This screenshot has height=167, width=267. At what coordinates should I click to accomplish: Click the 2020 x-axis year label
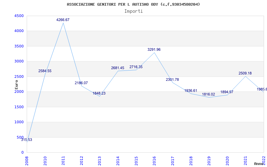point(227,161)
